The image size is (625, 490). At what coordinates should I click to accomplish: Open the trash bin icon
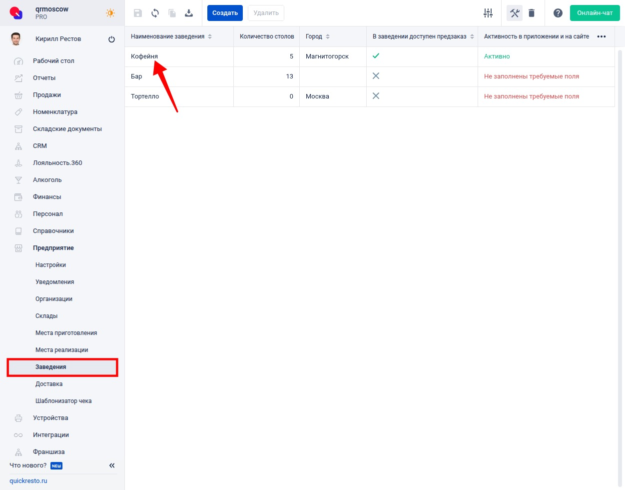532,13
